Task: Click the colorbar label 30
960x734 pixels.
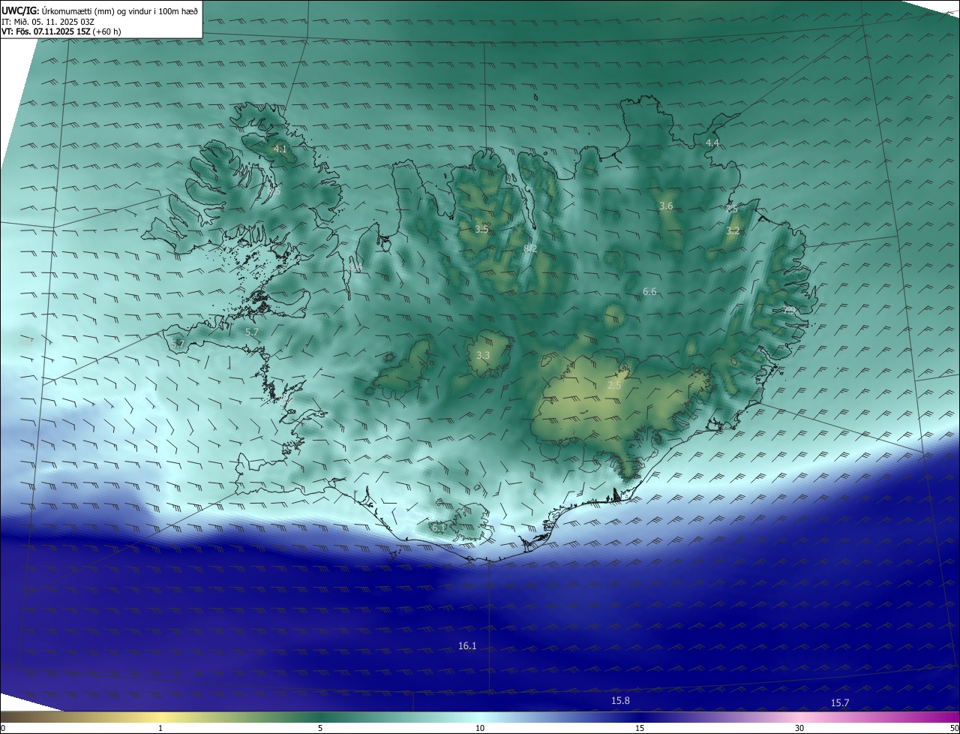Action: coord(799,728)
